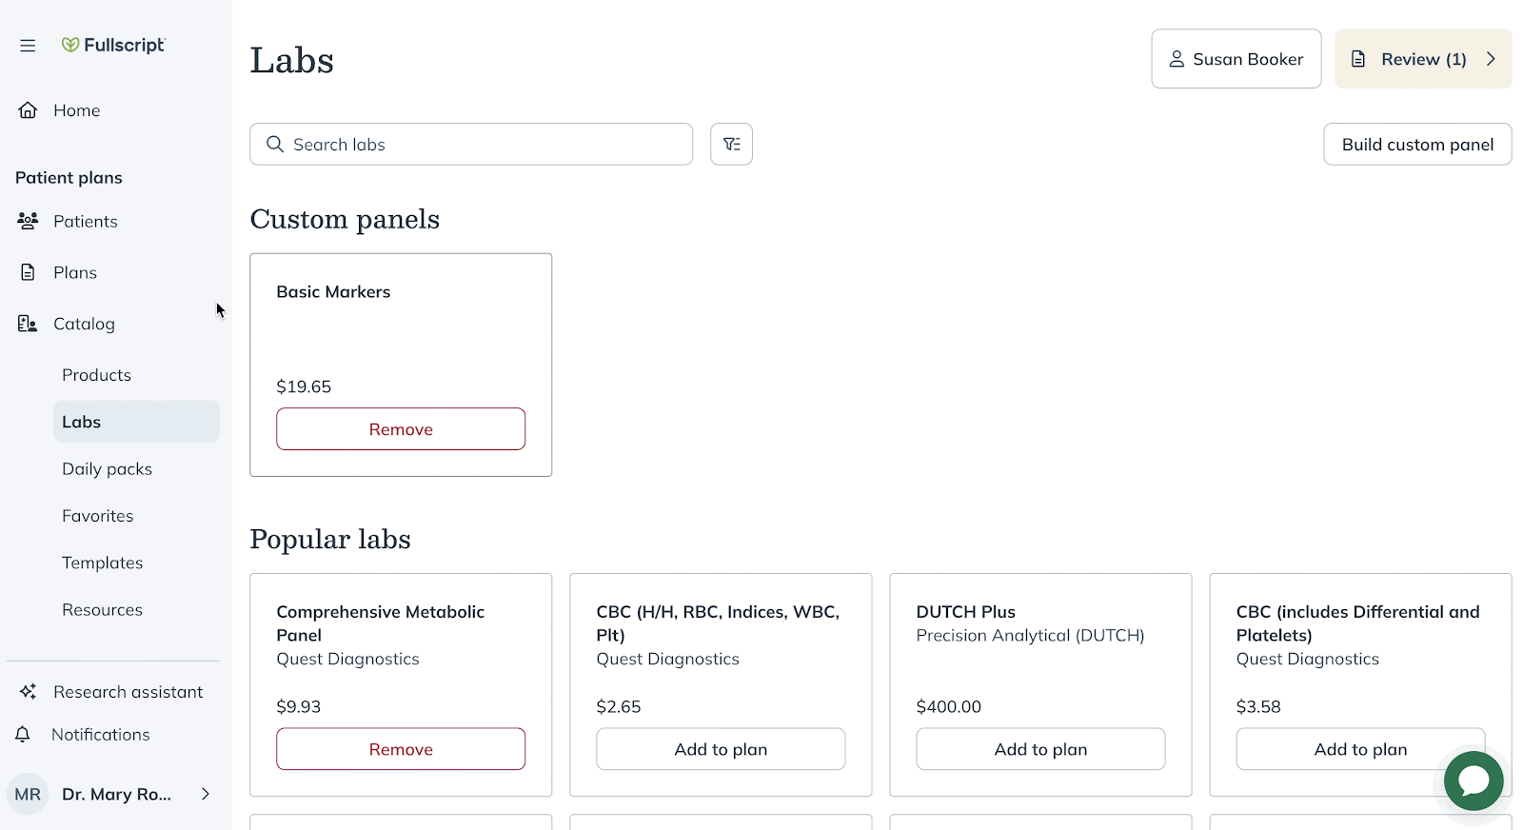
Task: Click the Custom panels heading
Action: (345, 220)
